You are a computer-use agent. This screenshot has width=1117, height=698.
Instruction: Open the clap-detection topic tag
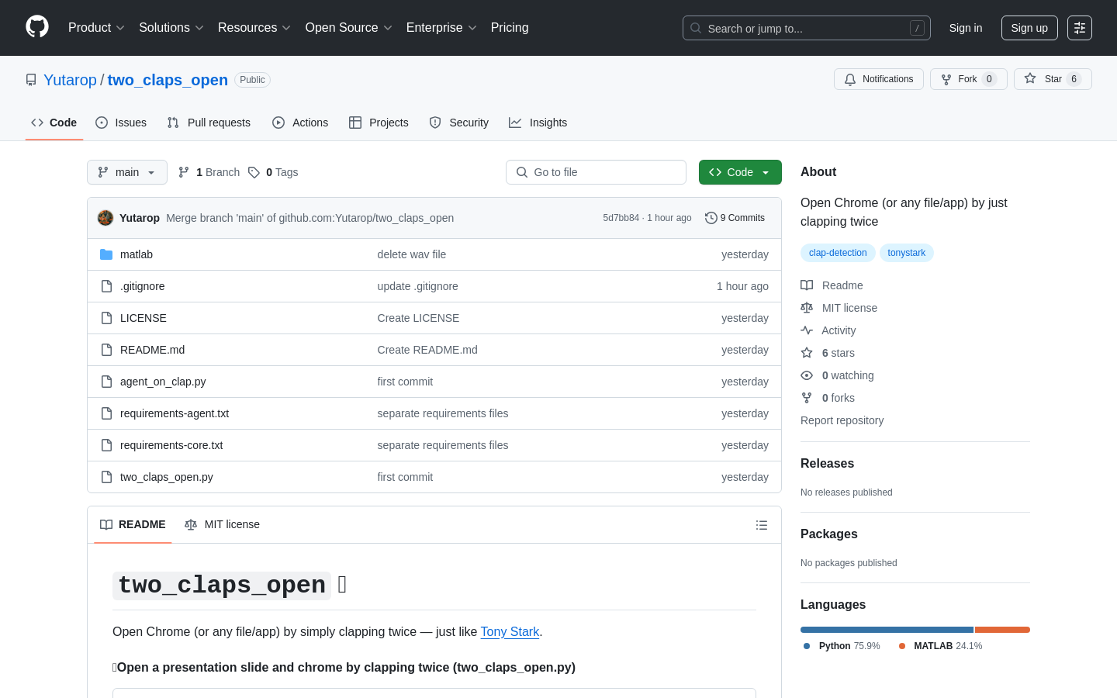click(838, 253)
